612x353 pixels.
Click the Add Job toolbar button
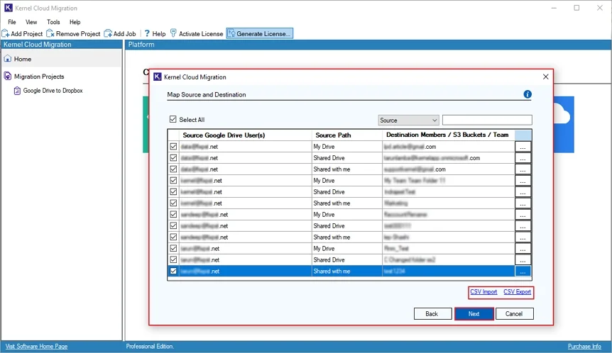point(120,34)
